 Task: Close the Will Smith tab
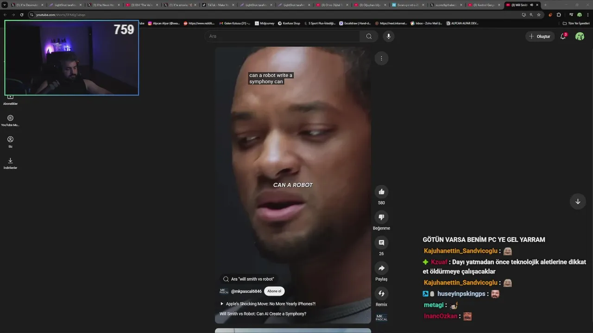537,5
